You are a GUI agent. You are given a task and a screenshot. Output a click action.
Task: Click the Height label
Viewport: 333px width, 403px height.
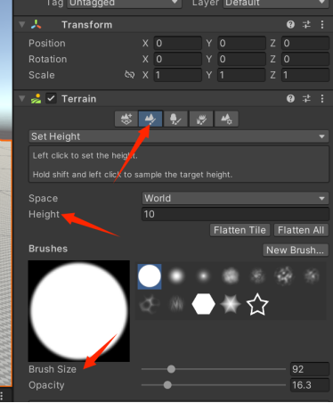pyautogui.click(x=44, y=214)
